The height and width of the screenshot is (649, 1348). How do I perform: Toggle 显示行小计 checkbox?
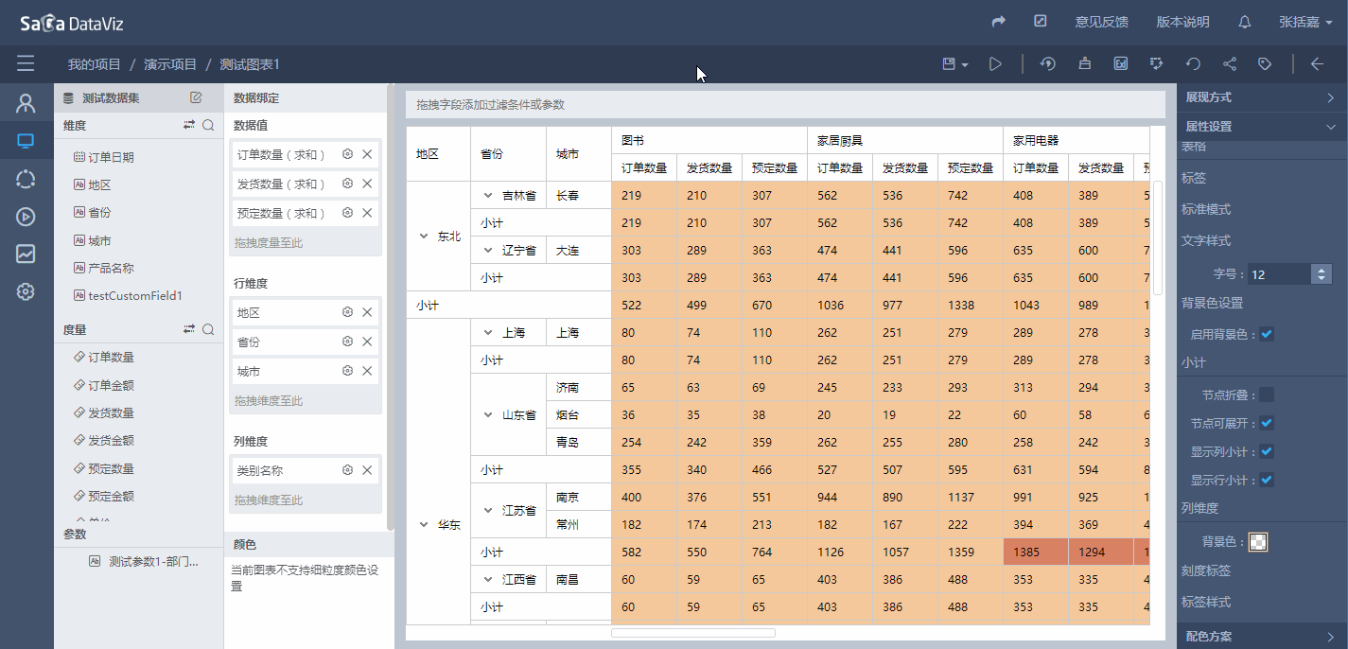(1267, 480)
